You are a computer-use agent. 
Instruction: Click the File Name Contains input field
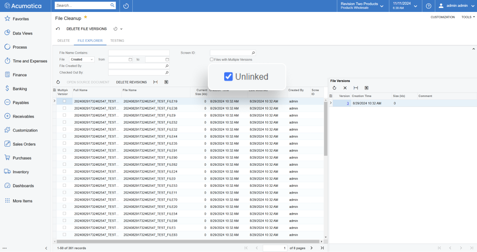[x=139, y=53]
